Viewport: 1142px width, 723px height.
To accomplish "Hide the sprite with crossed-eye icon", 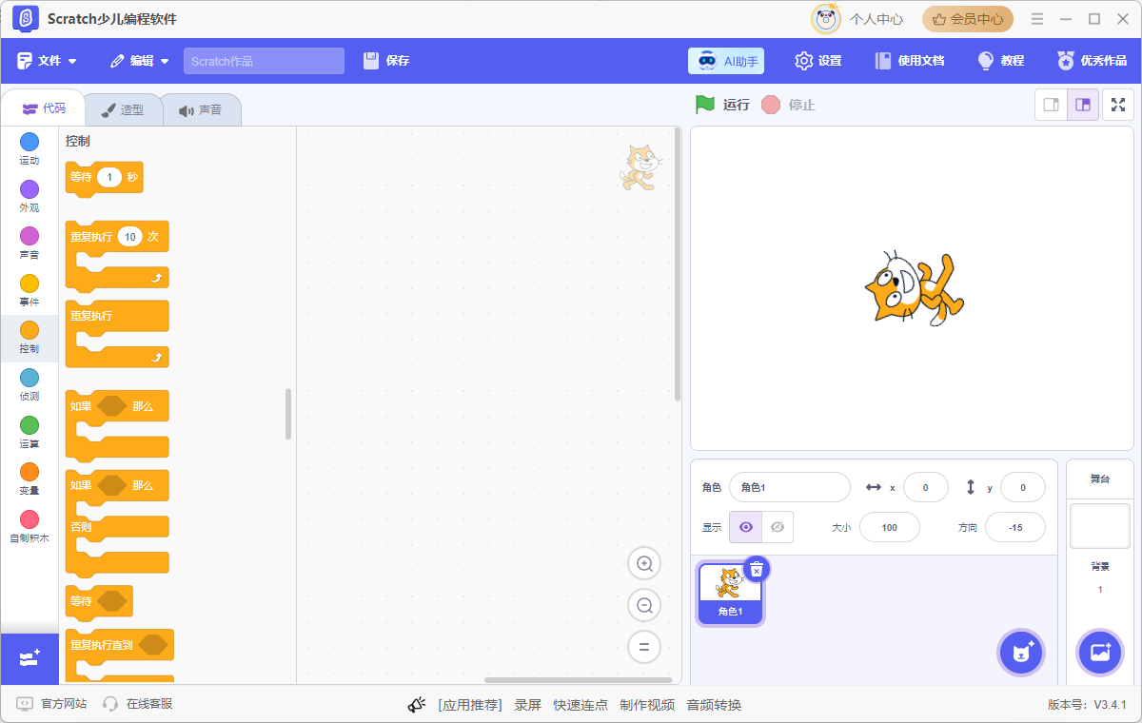I will [778, 527].
